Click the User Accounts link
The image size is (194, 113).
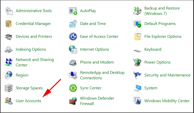click(x=28, y=101)
